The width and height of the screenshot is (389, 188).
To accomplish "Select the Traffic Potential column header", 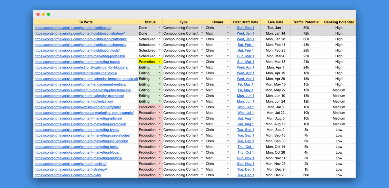I will (x=306, y=22).
